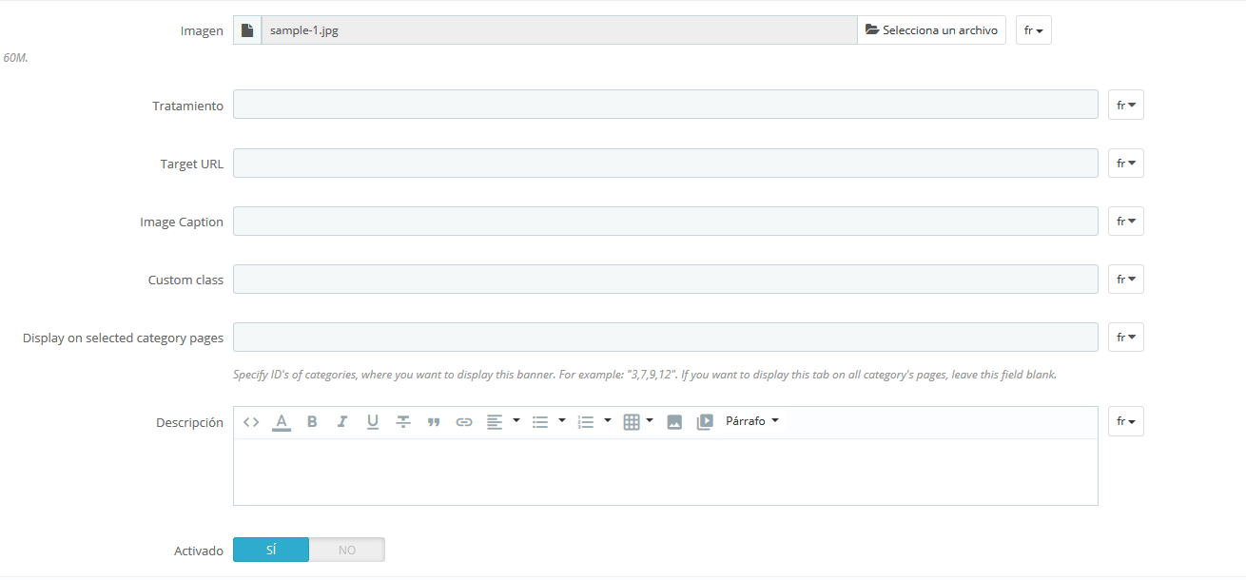The width and height of the screenshot is (1246, 580).
Task: Open language dropdown for Target URL
Action: (x=1126, y=164)
